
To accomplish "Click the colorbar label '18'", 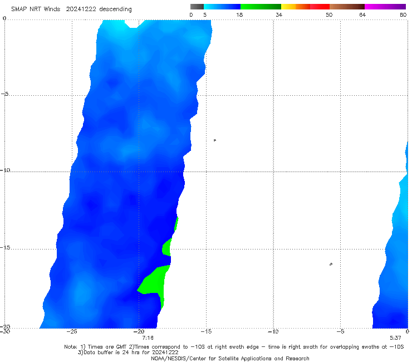I will tap(239, 14).
